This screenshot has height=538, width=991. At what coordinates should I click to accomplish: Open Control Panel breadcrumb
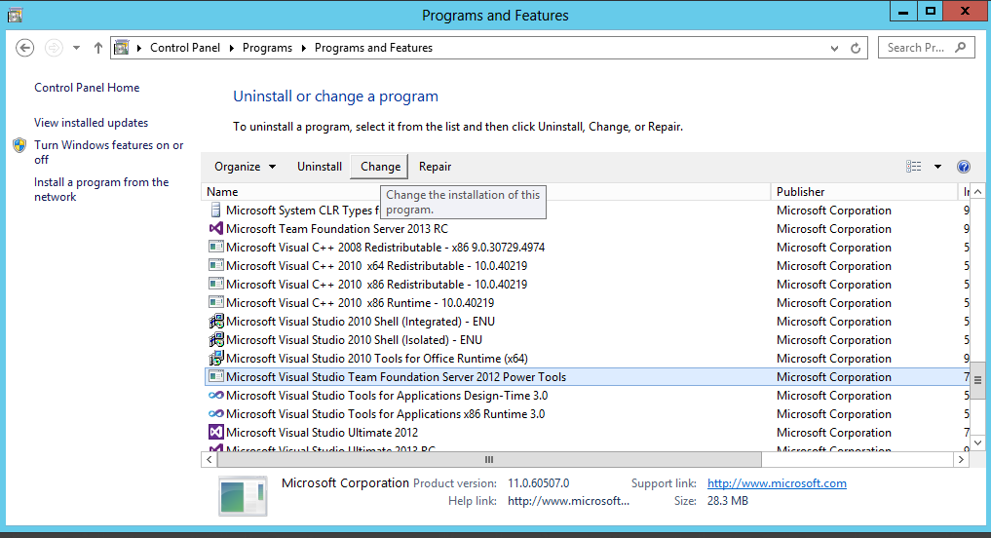(185, 48)
